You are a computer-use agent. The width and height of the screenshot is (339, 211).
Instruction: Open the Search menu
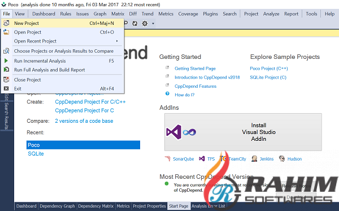229,14
